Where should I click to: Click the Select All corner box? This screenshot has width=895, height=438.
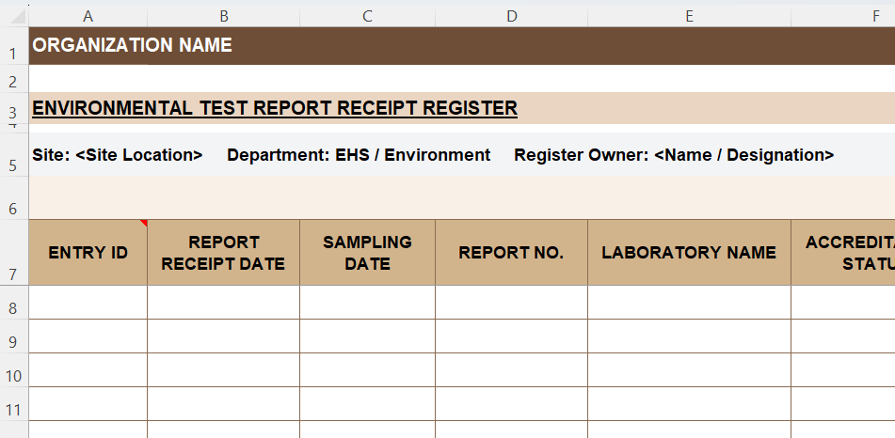14,16
